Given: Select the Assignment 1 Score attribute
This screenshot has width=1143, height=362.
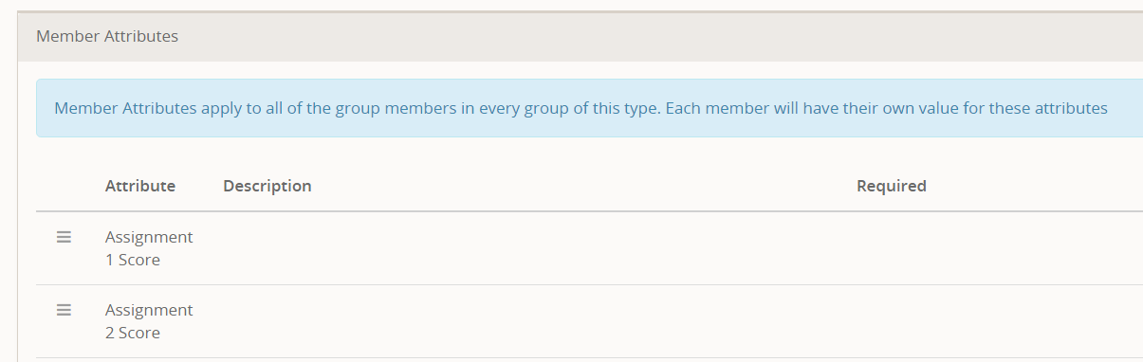Looking at the screenshot, I should pyautogui.click(x=149, y=248).
